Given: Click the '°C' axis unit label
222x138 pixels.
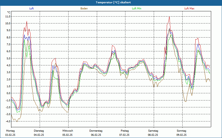Looking at the screenshot, I should [x=9, y=12].
